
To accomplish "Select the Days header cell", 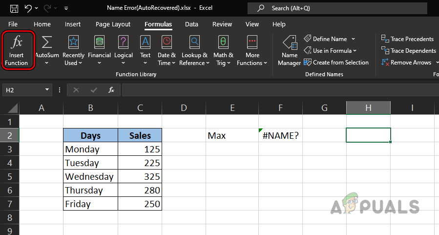I will 91,135.
